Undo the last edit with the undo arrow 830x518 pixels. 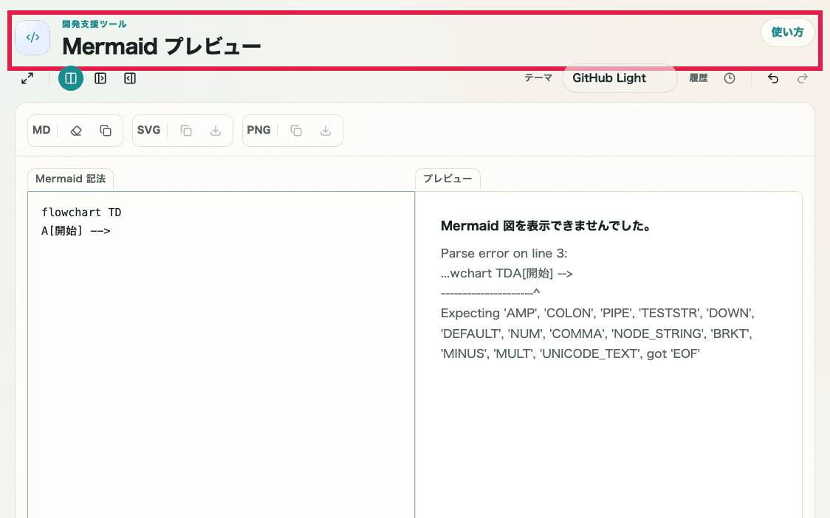tap(772, 77)
